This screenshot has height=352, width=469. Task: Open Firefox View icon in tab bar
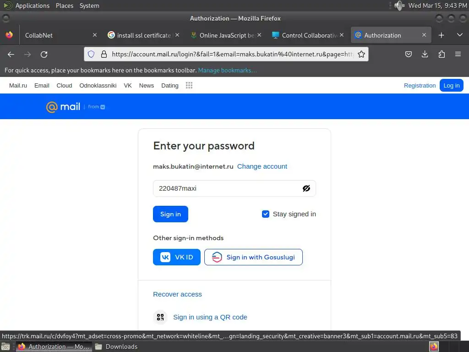9,35
